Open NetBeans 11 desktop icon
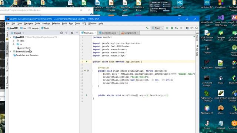Screen dimensions: 237x133 click(207, 110)
